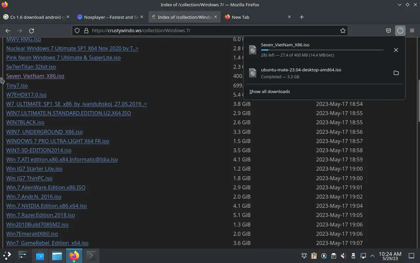Download Win.7.Razer.Edition.2018.iso
Image resolution: width=420 pixels, height=263 pixels.
pos(40,215)
